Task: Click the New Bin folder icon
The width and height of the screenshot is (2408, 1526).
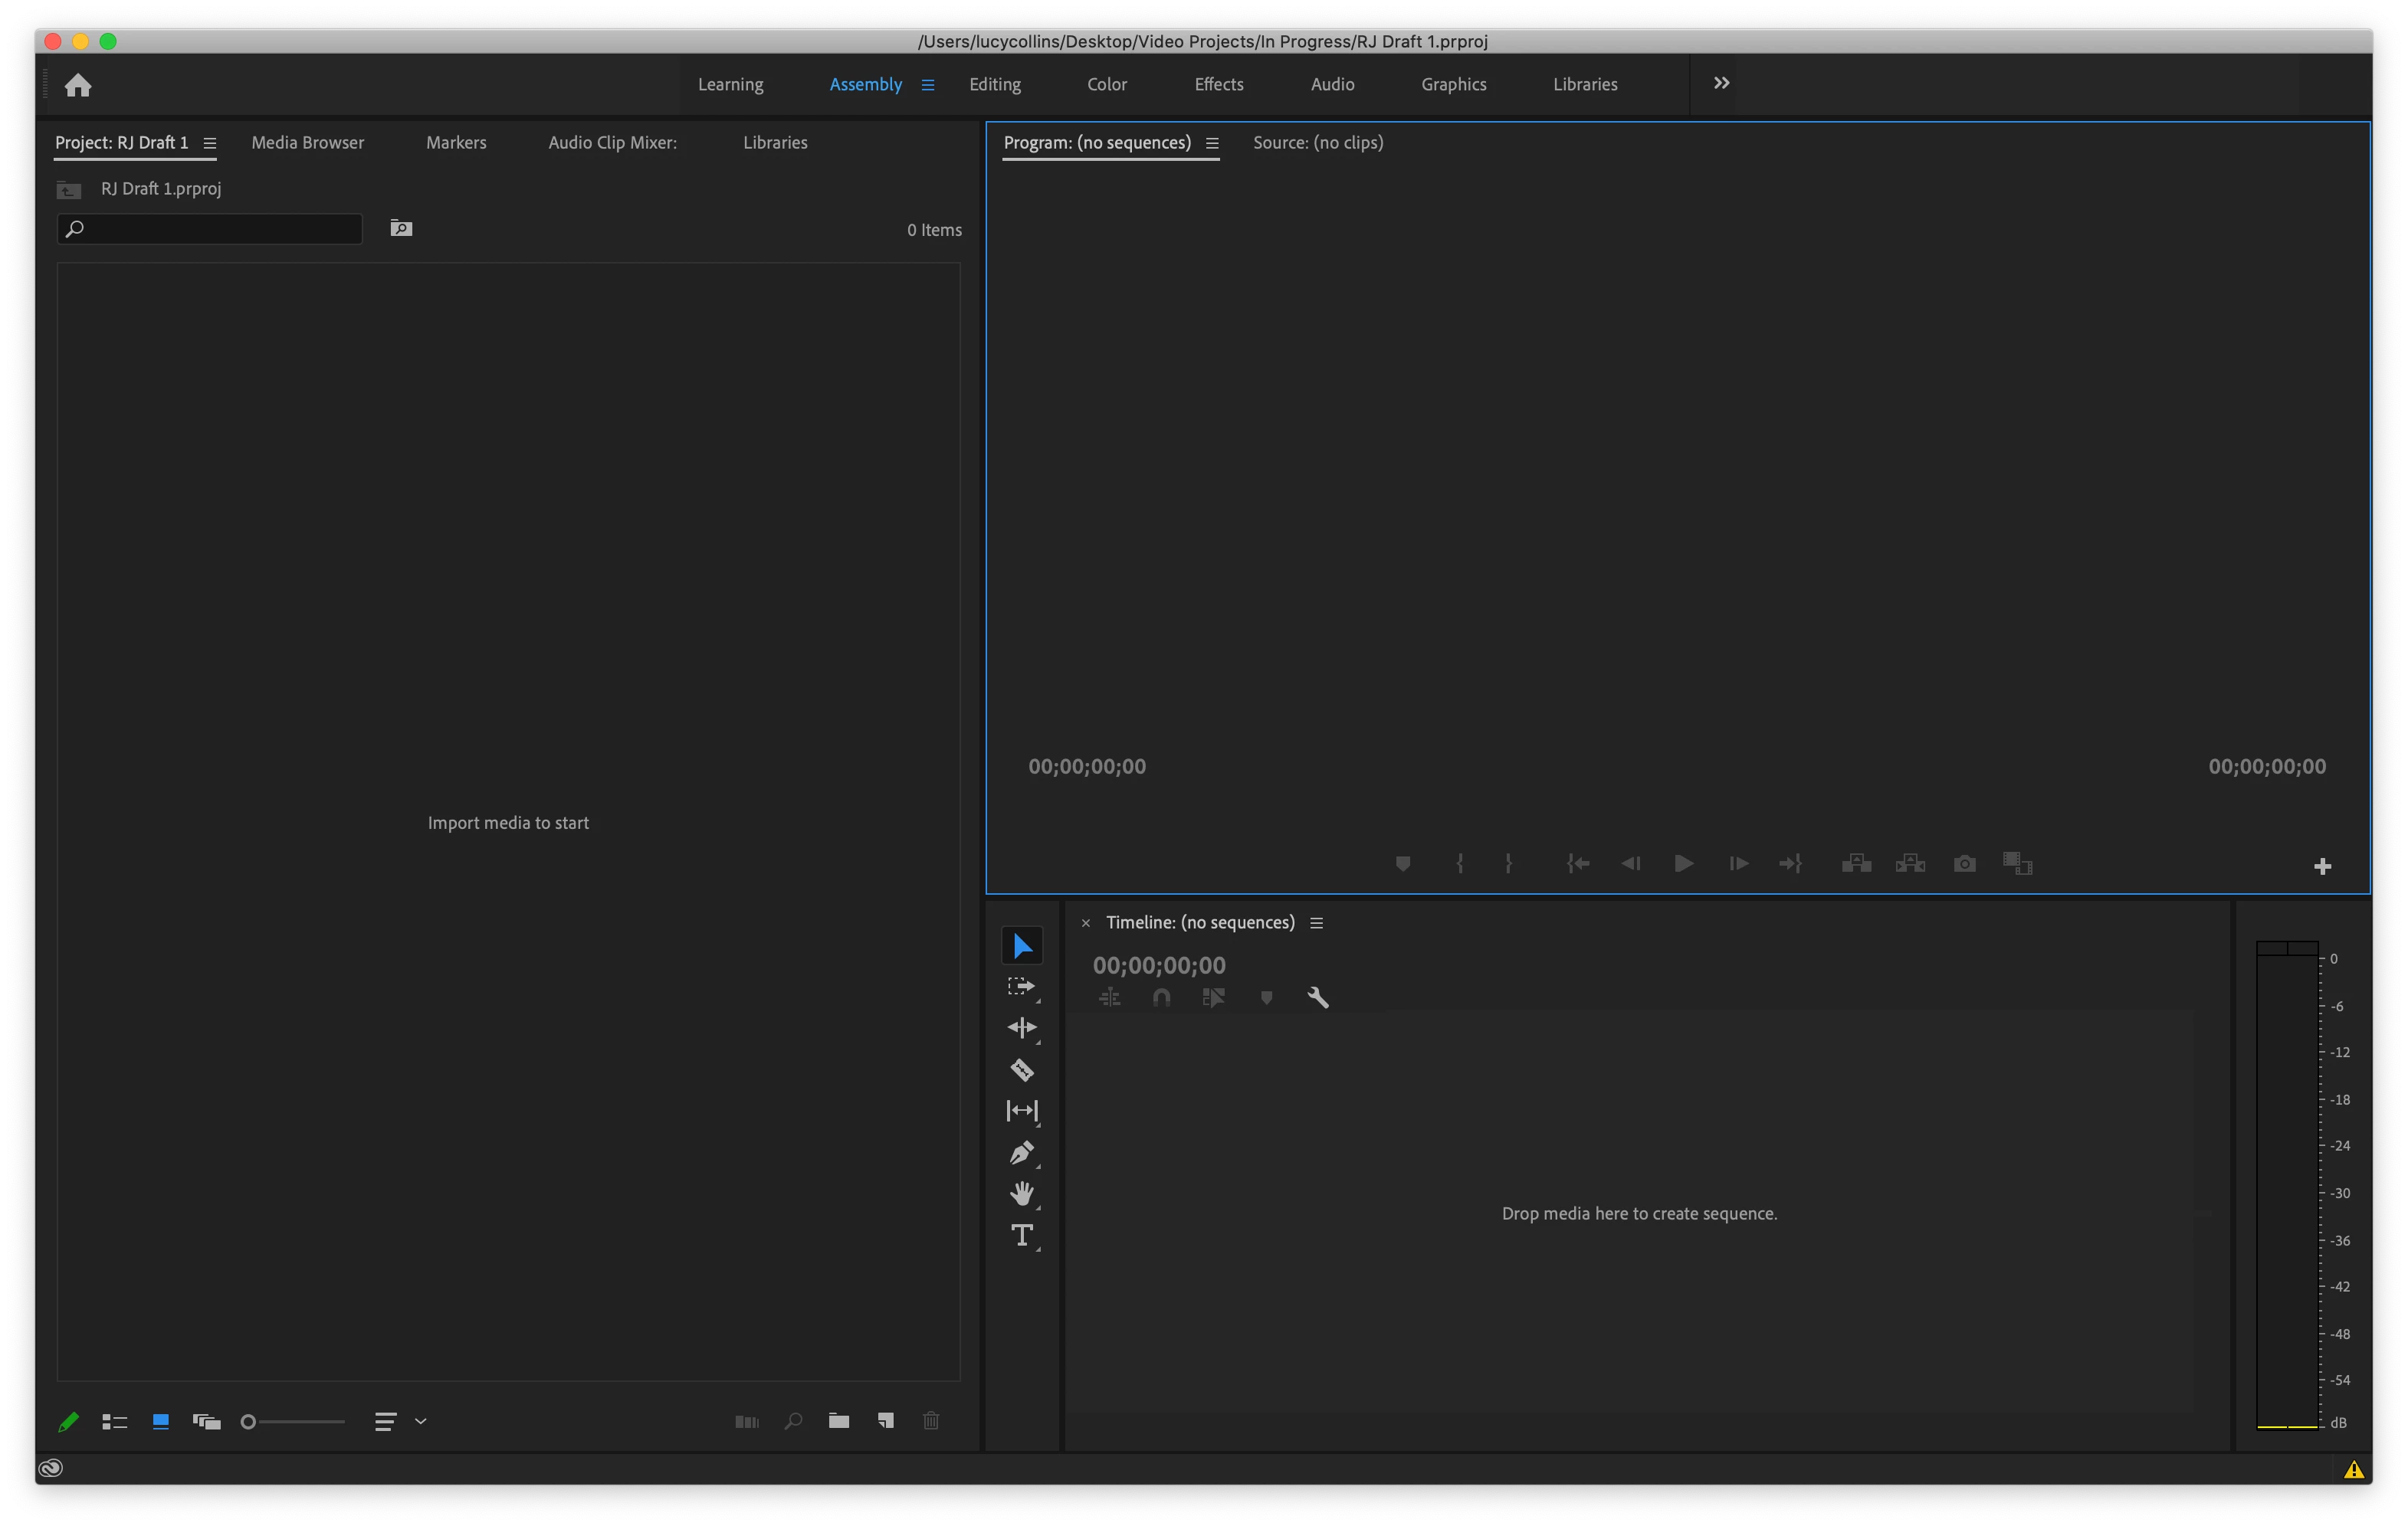Action: coord(839,1420)
